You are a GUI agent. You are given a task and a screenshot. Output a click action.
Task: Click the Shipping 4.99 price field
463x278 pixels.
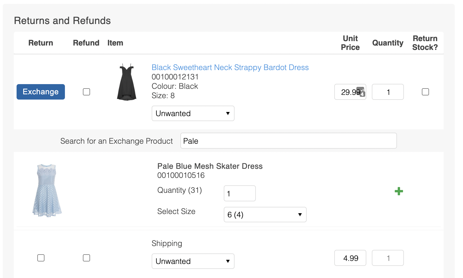tap(350, 258)
